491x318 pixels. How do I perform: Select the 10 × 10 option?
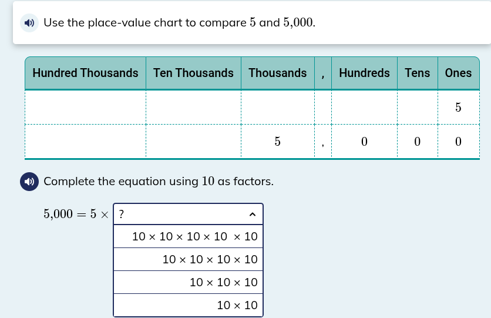tap(237, 305)
